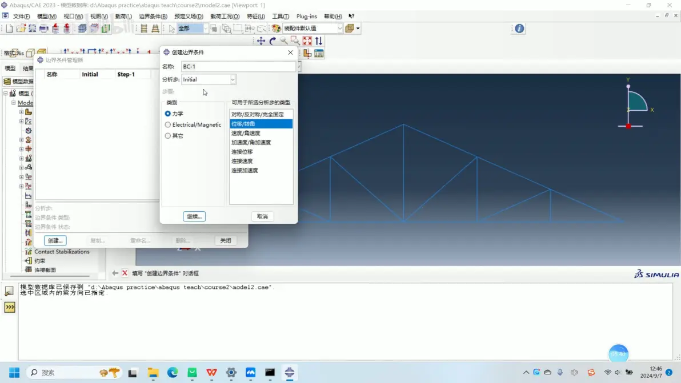This screenshot has width=681, height=383.
Task: Click the print icon in toolbar
Action: 44,29
